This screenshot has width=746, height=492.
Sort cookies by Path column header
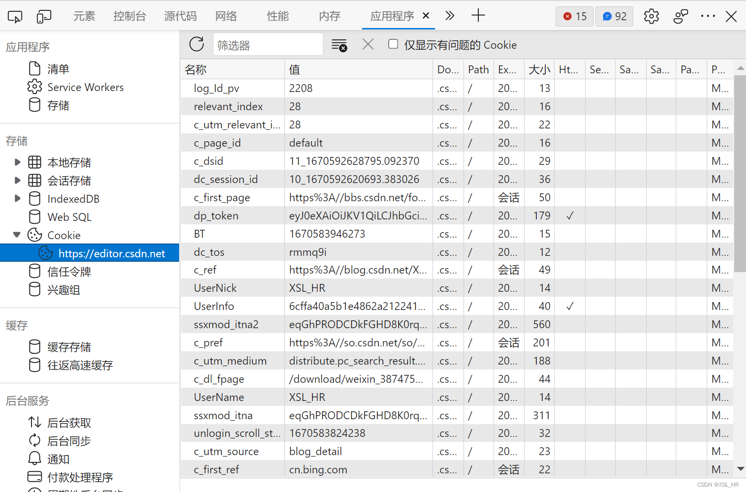coord(478,69)
